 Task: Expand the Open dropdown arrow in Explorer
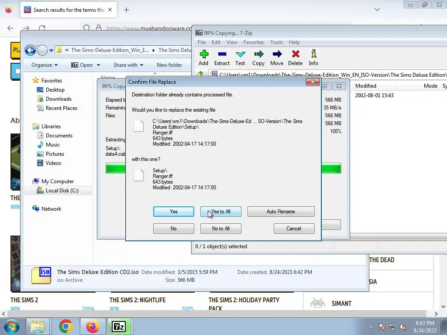click(98, 65)
